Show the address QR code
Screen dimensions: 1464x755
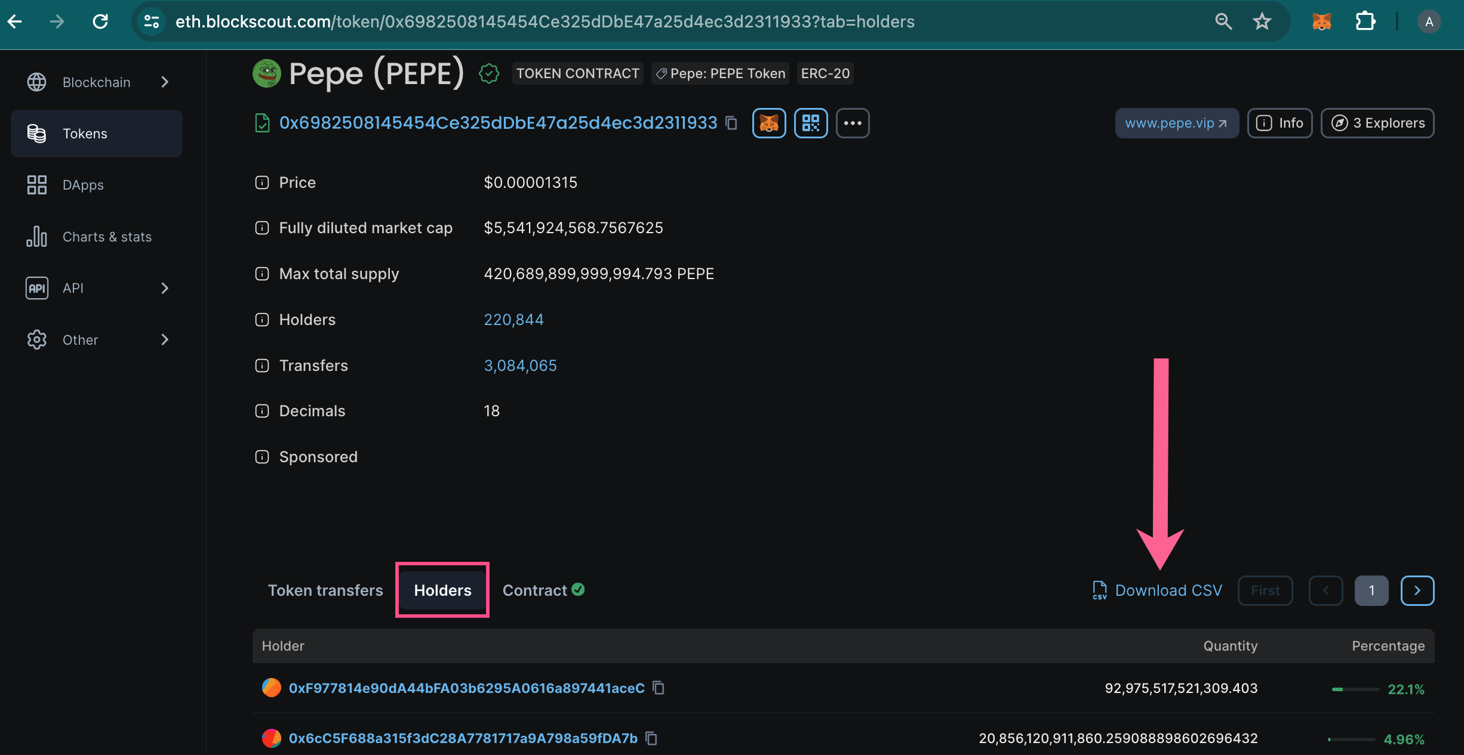(811, 123)
